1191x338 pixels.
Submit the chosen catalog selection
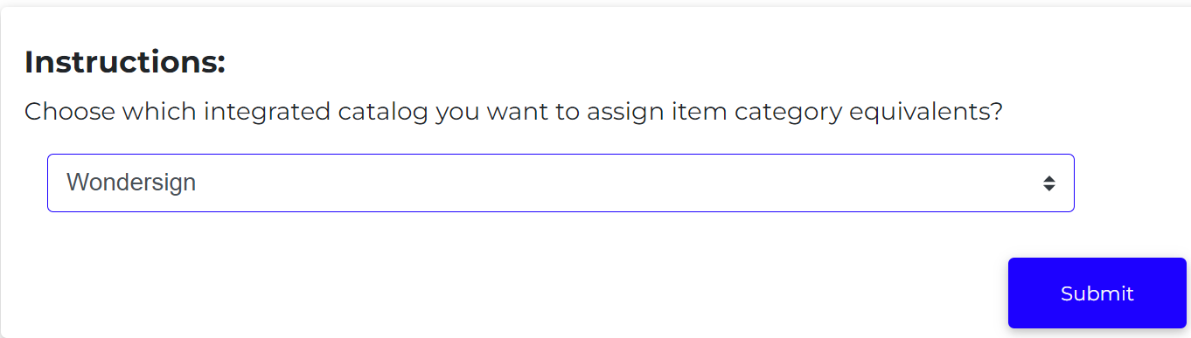click(1097, 293)
